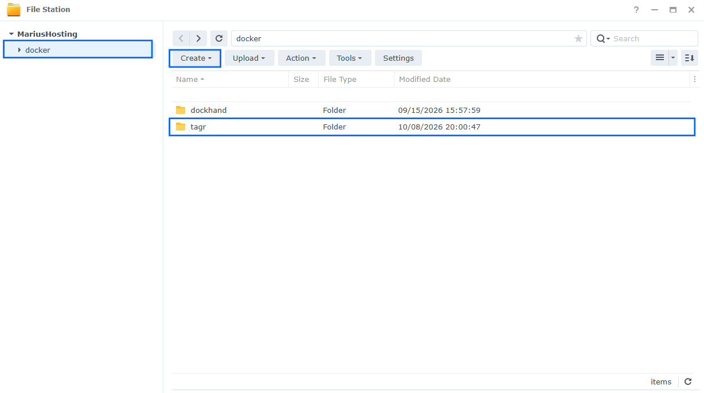Open File Station help question mark
Viewport: 704px width, 393px height.
click(636, 10)
